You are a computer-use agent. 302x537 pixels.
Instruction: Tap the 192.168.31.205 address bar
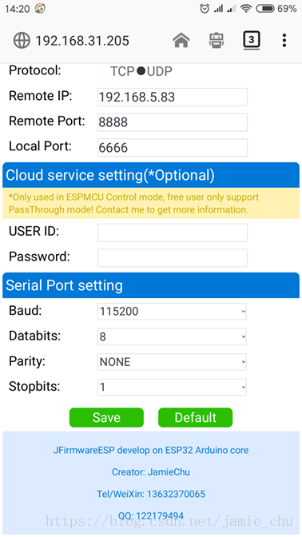[x=82, y=41]
